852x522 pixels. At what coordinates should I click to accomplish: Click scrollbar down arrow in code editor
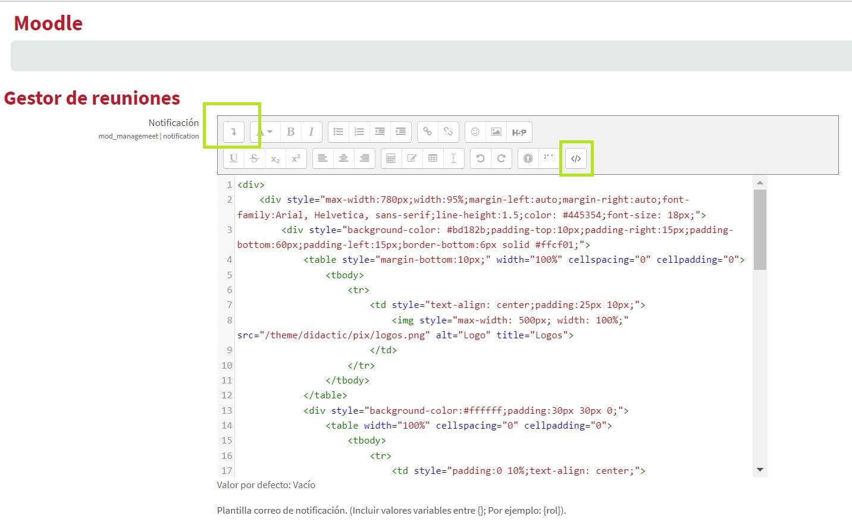tap(760, 470)
